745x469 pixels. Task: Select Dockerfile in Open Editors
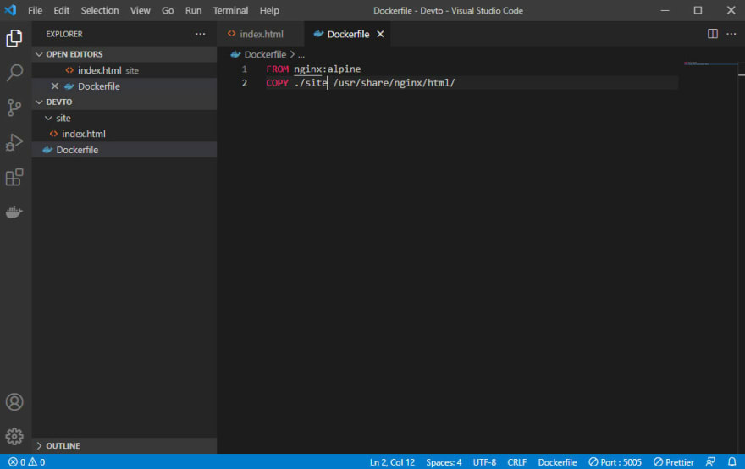[x=124, y=86]
